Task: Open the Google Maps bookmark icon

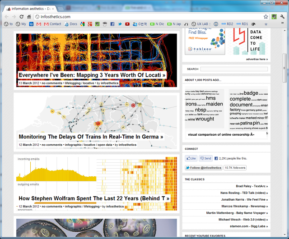Action: [82, 24]
